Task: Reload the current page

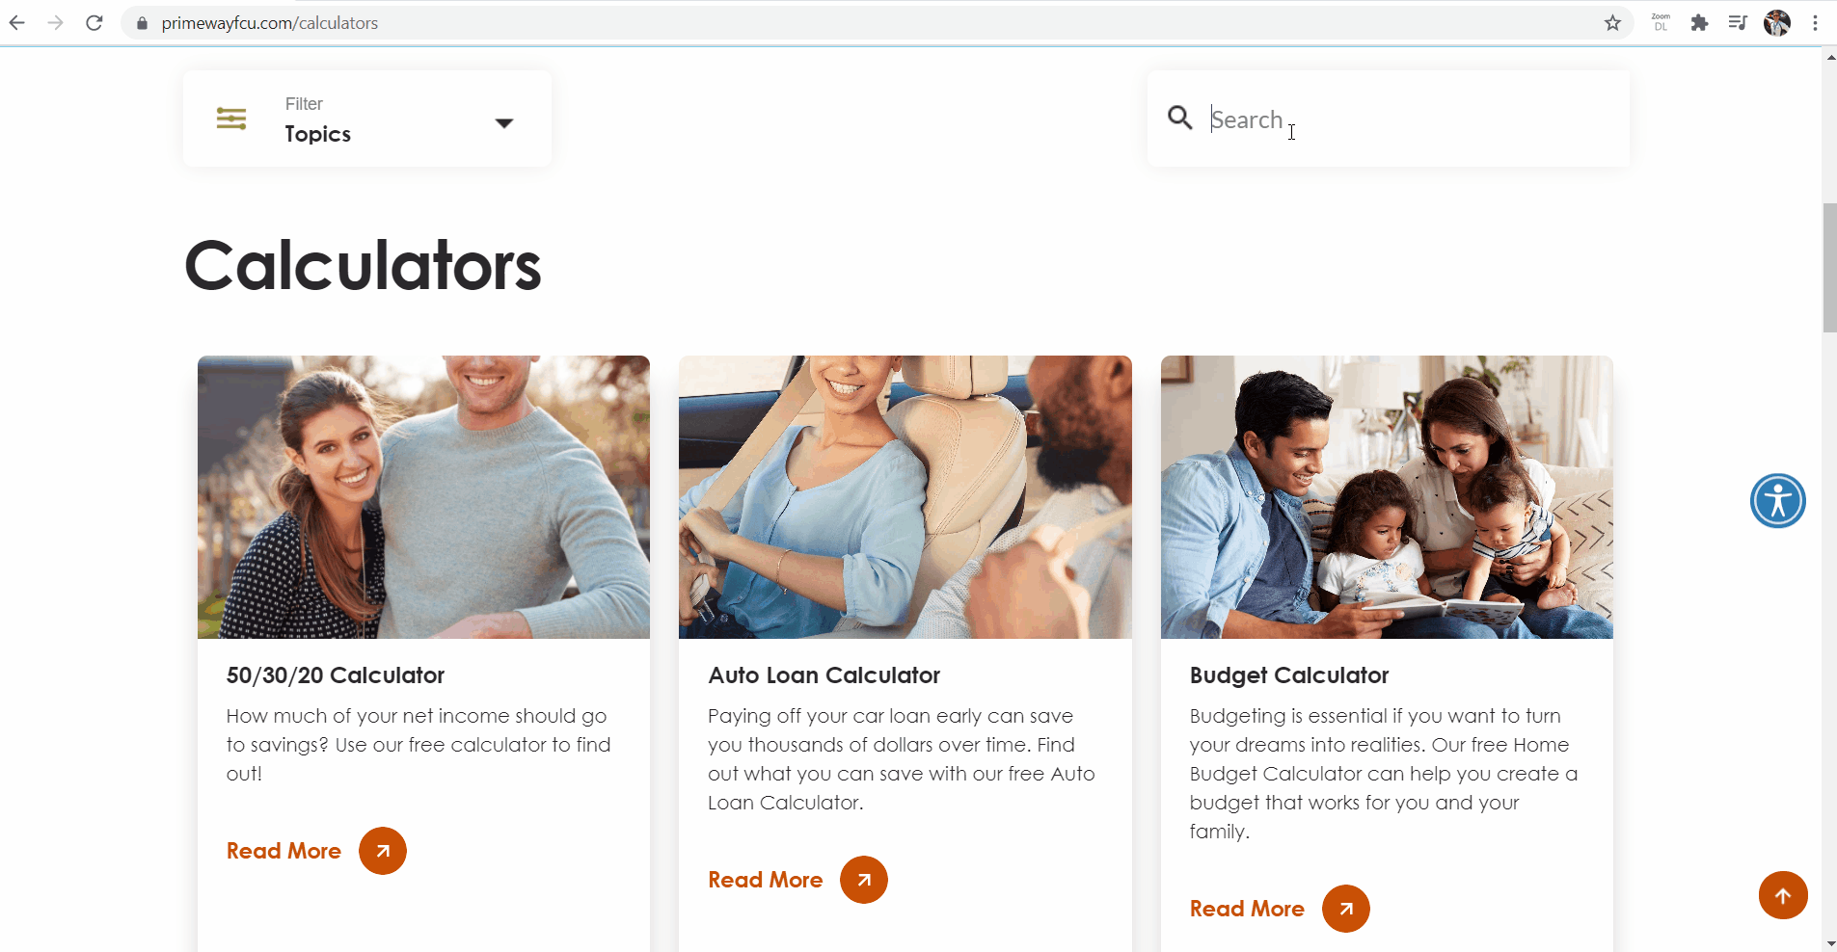Action: coord(94,23)
